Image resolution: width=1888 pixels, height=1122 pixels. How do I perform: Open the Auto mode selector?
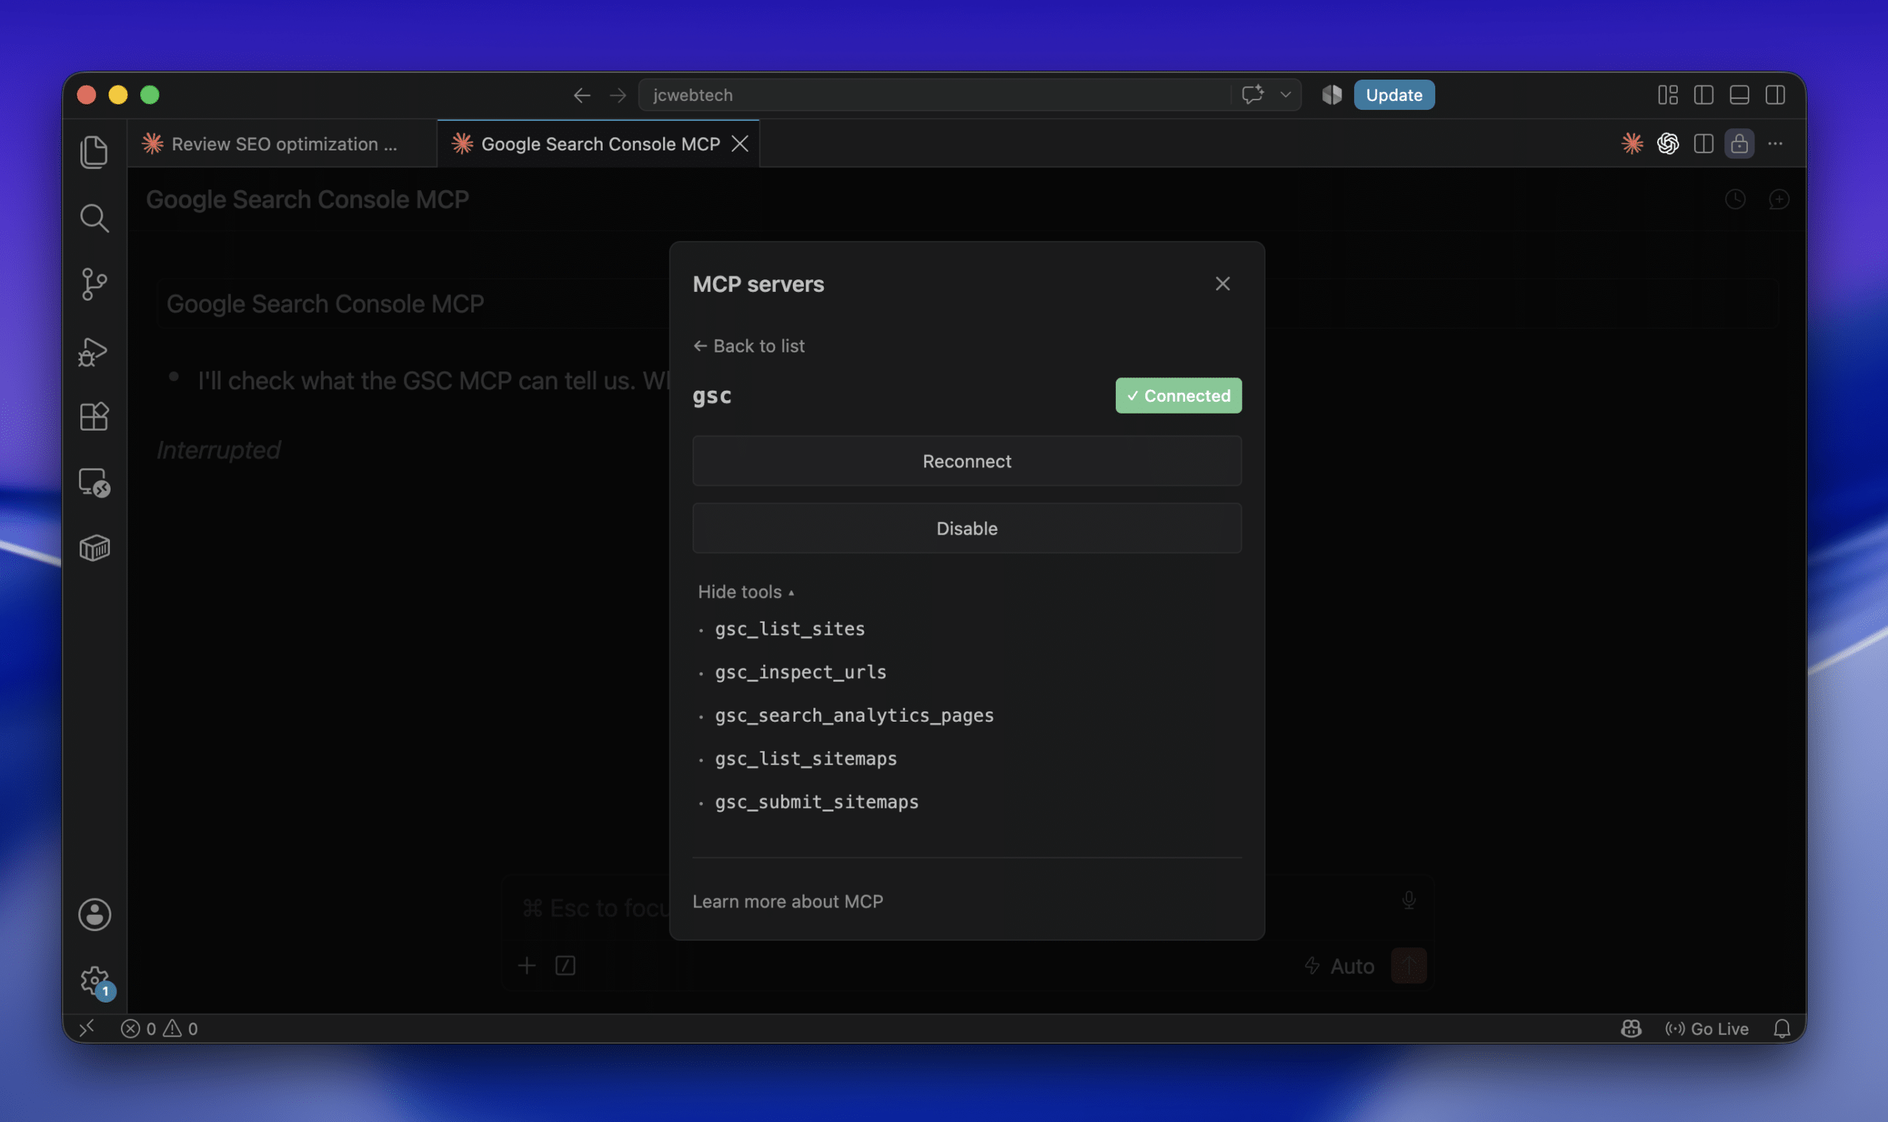(1339, 966)
